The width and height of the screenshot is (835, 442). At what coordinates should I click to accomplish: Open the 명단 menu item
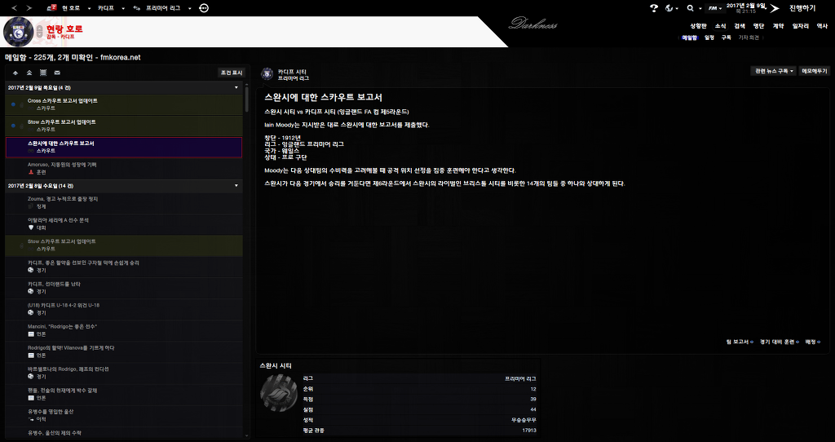[x=758, y=26]
